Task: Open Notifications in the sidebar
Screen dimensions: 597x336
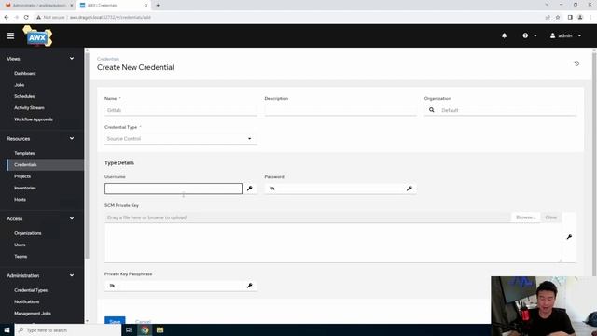Action: [x=27, y=301]
